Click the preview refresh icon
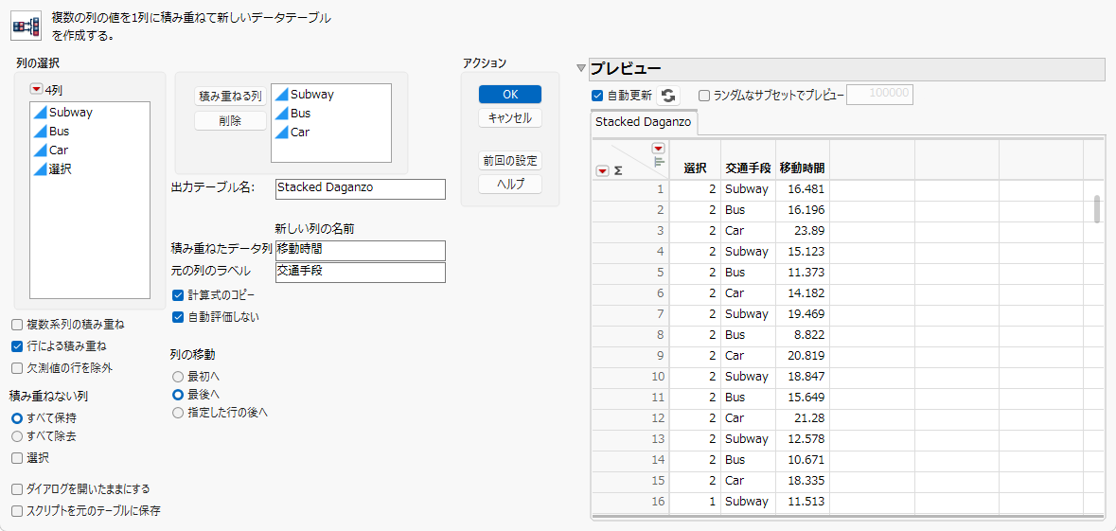The height and width of the screenshot is (531, 1116). coord(668,96)
